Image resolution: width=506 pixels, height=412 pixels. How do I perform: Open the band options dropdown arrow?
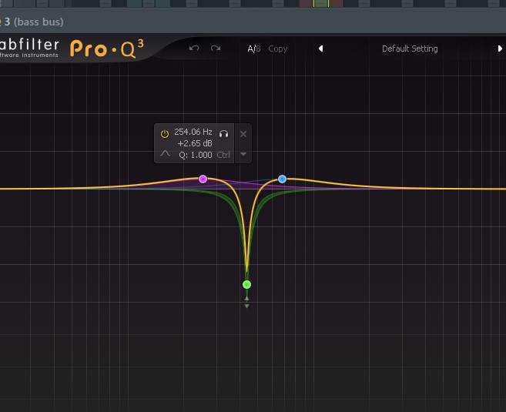[x=243, y=154]
